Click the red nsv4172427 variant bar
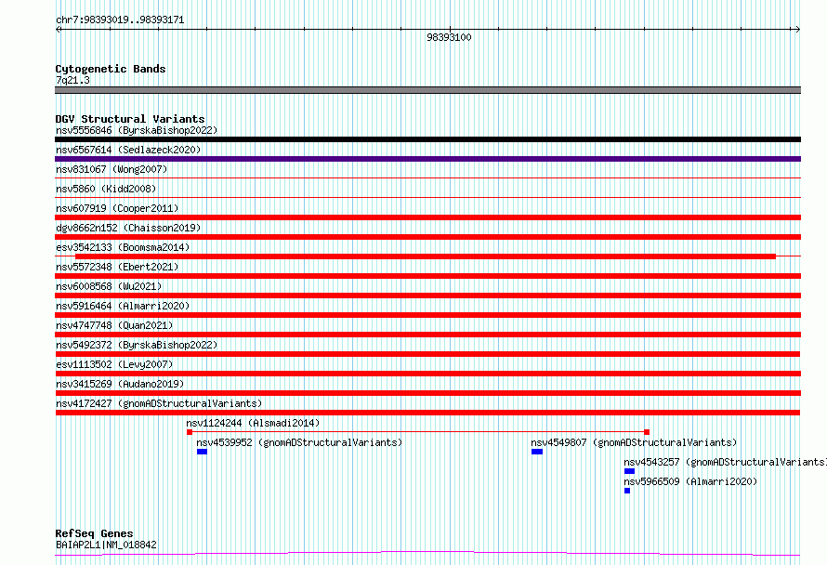The height and width of the screenshot is (565, 827). tap(427, 413)
